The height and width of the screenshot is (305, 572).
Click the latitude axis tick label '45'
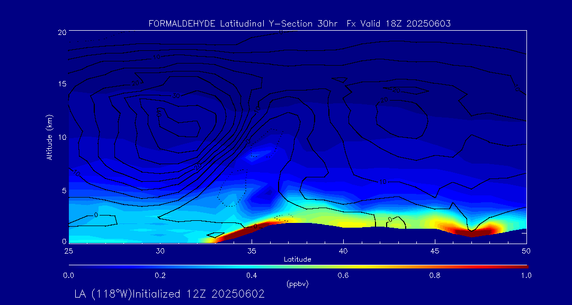coord(435,251)
